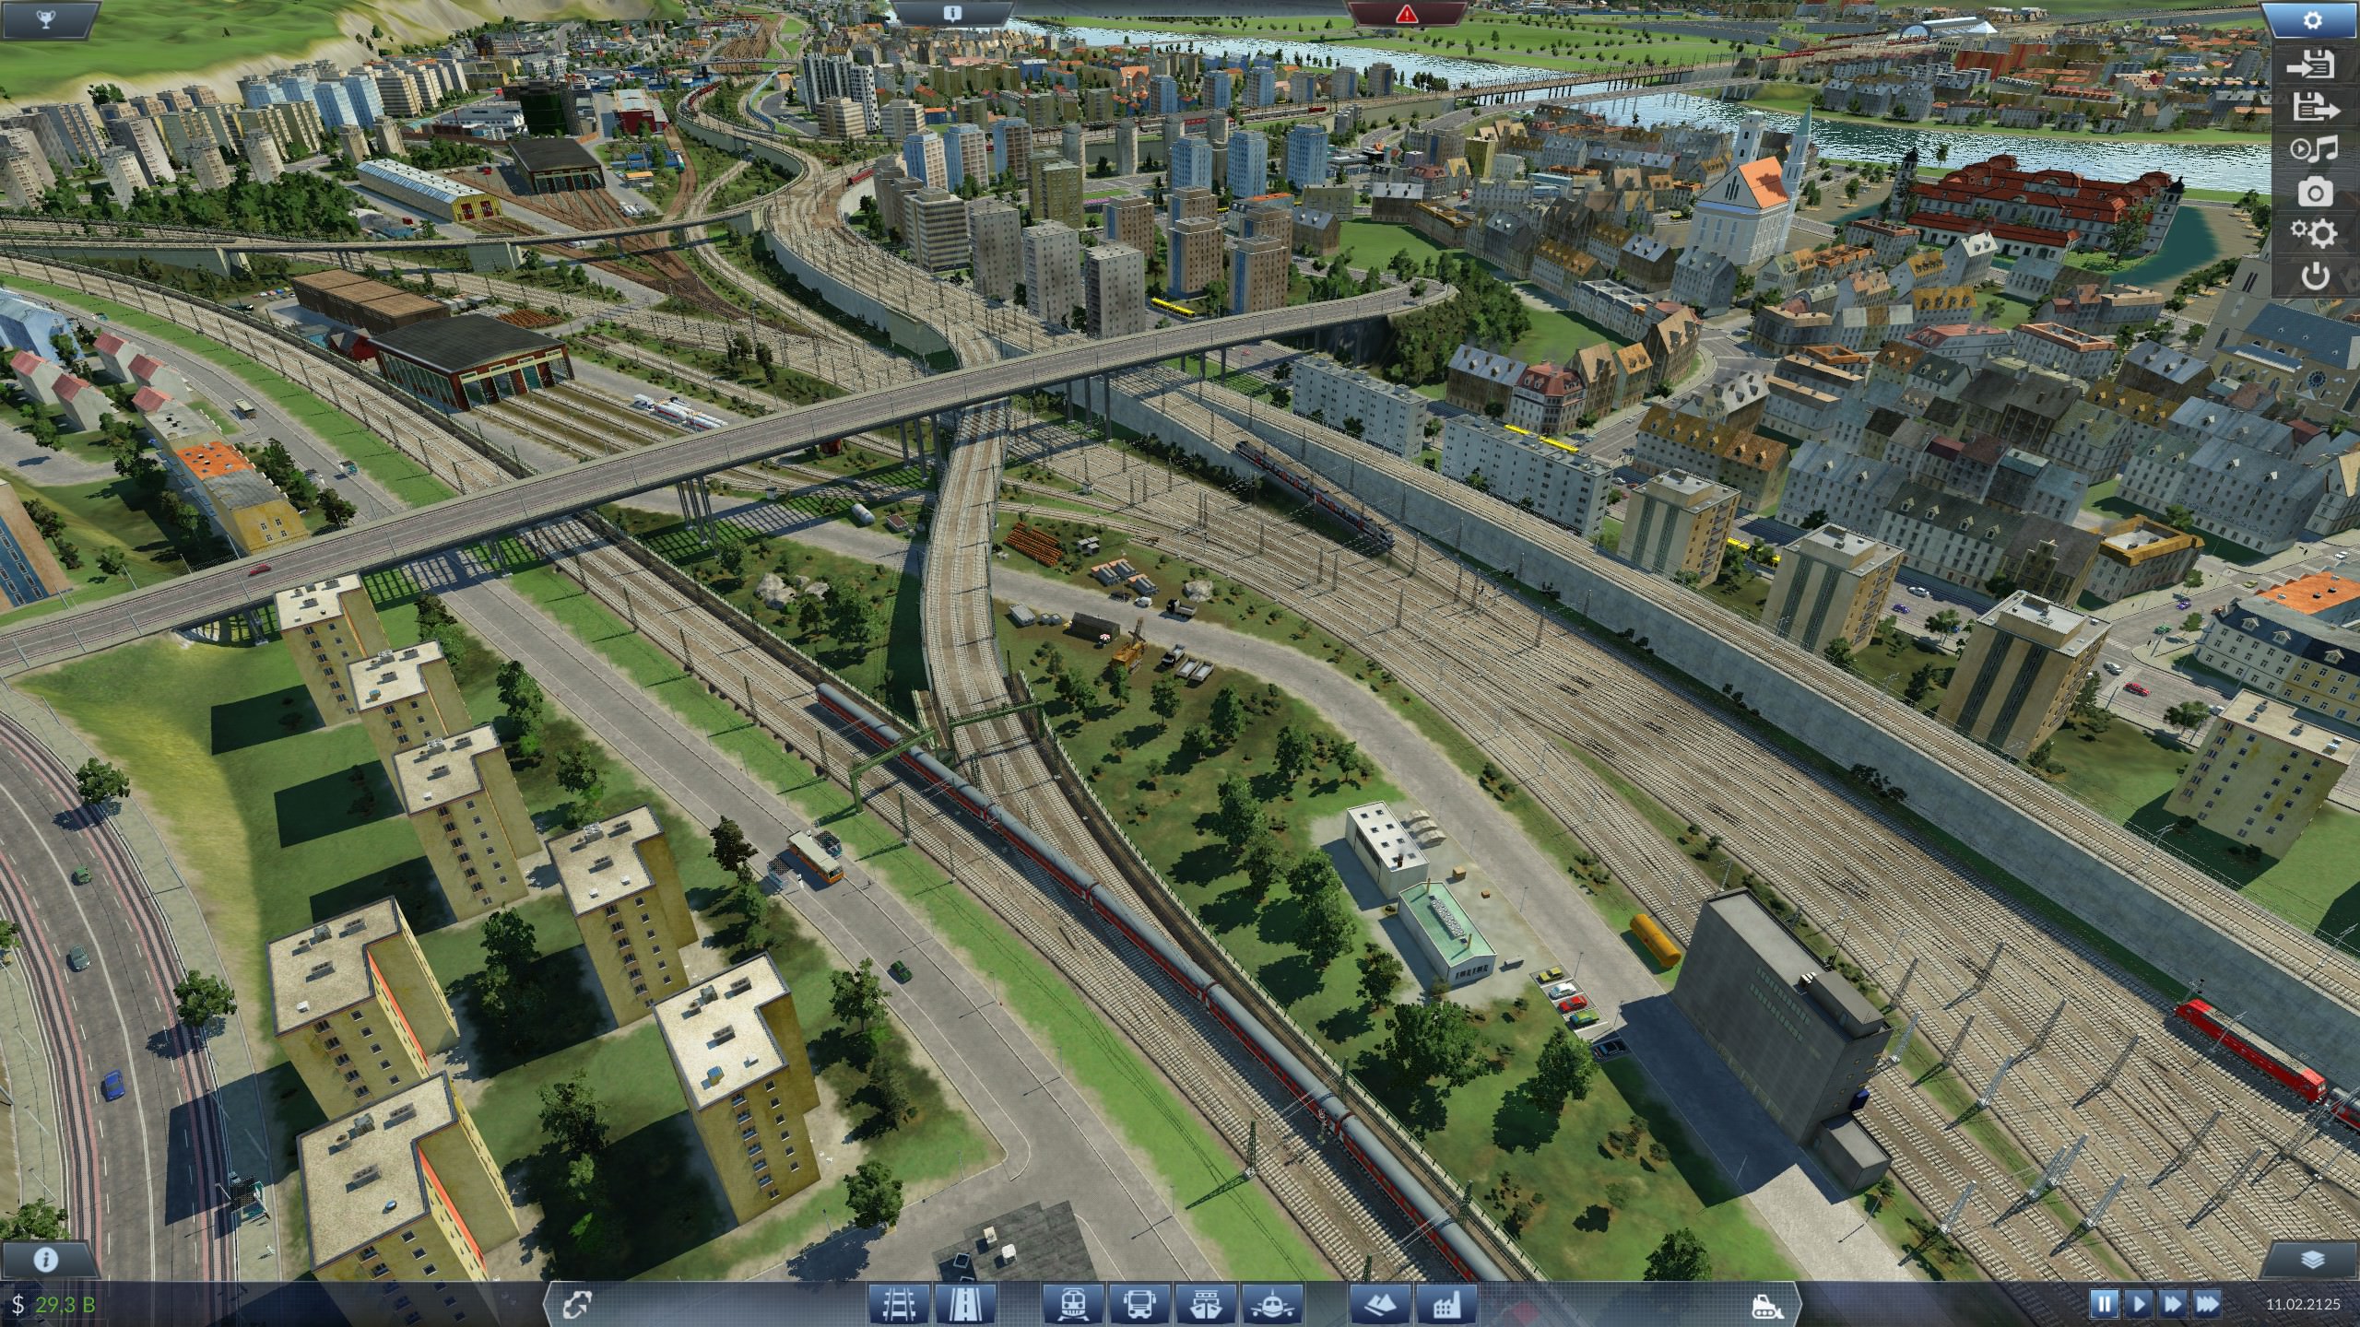The height and width of the screenshot is (1327, 2360).
Task: Open the bus and truck stations menu
Action: [x=1140, y=1304]
